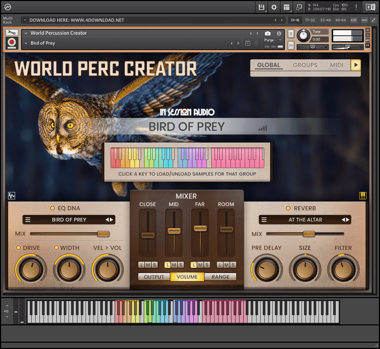Select the VOLUME mixer mode button
This screenshot has width=380, height=349.
click(x=187, y=277)
